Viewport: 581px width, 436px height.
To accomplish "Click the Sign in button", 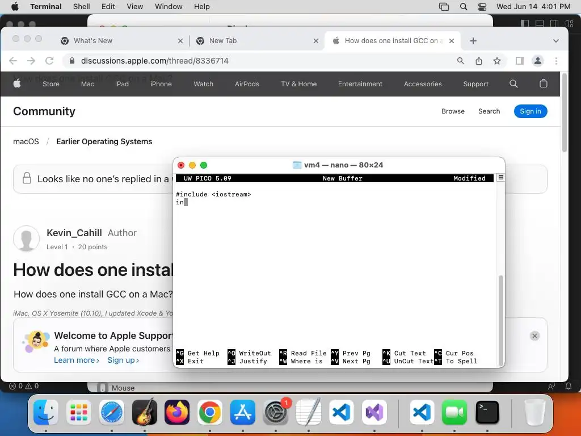I will 531,111.
